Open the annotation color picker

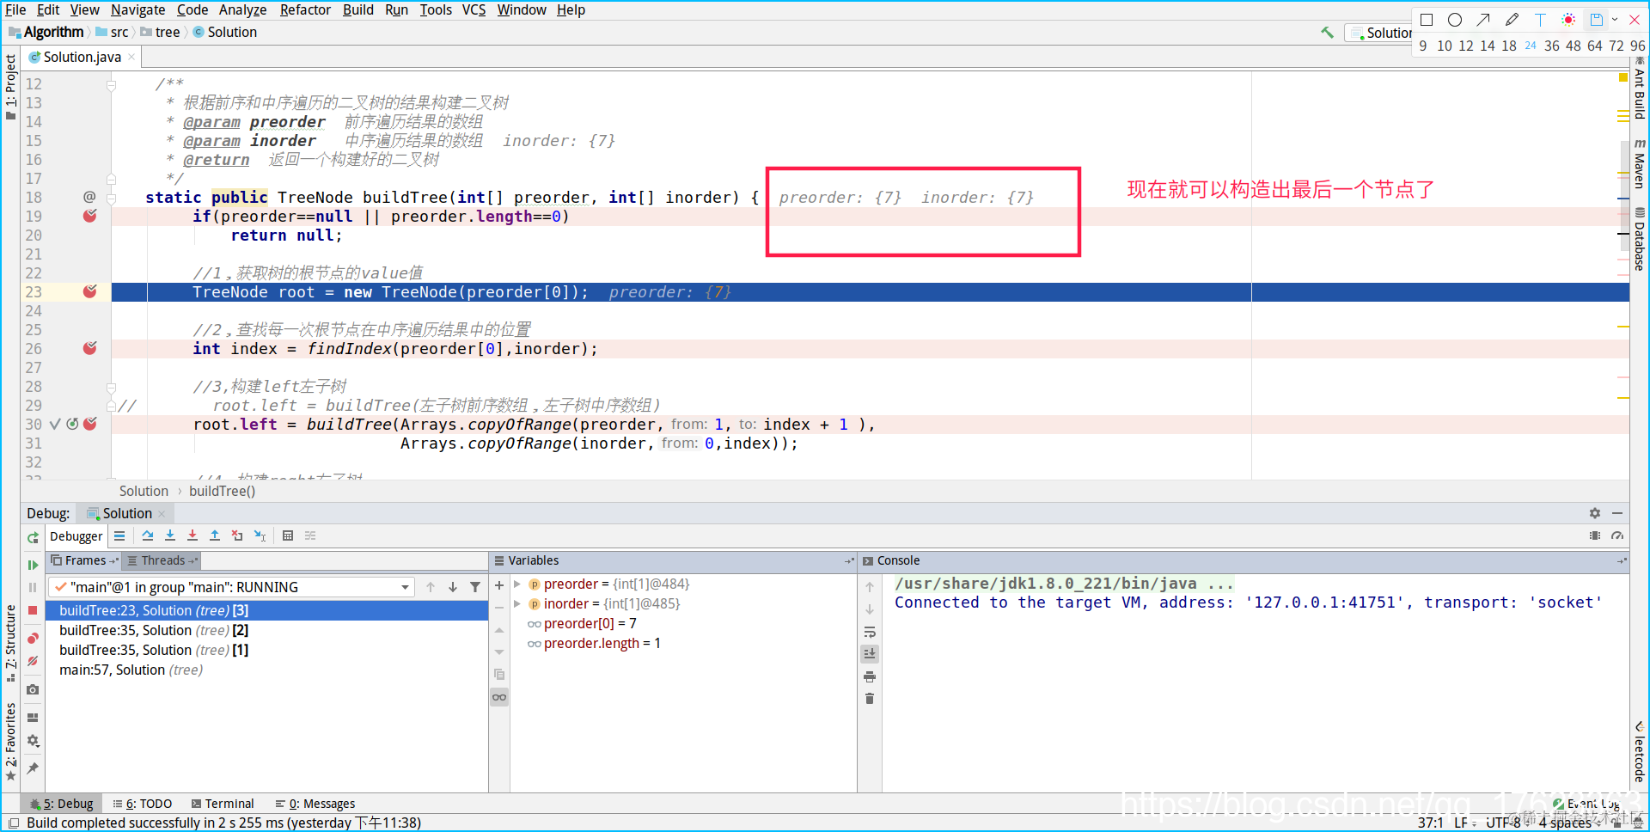(x=1568, y=20)
